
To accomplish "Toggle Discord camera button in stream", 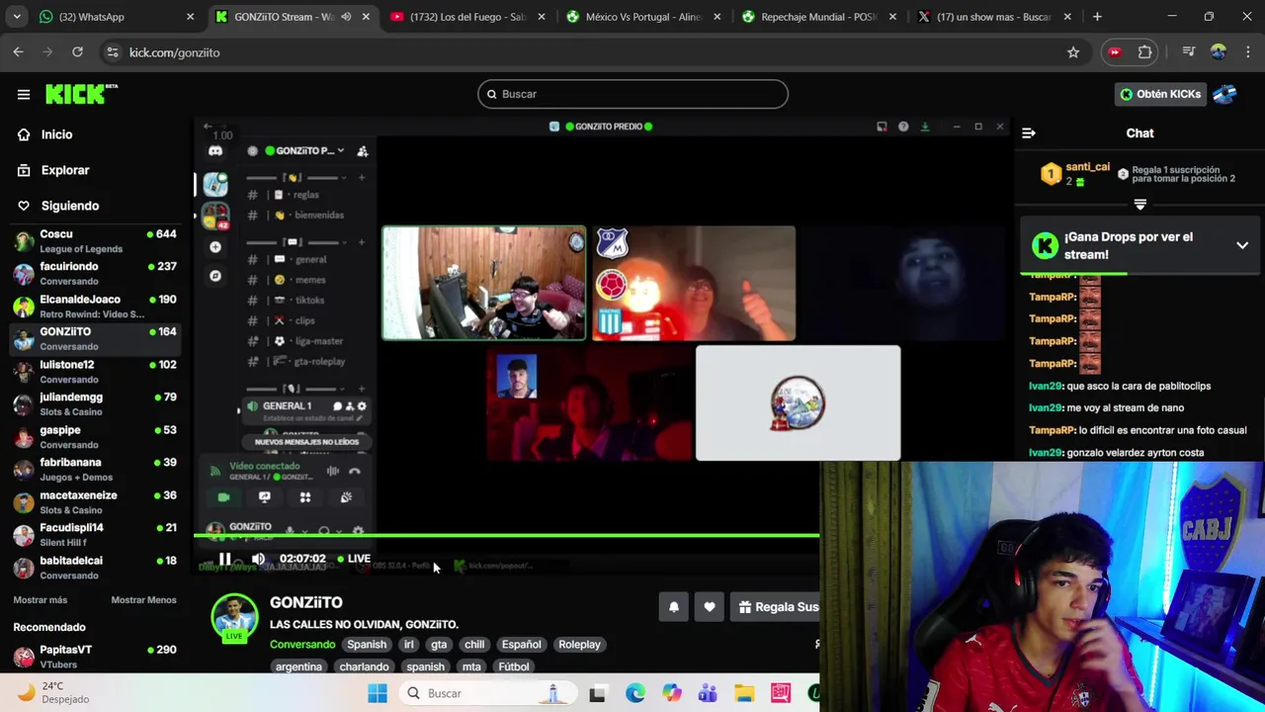I will pos(223,497).
